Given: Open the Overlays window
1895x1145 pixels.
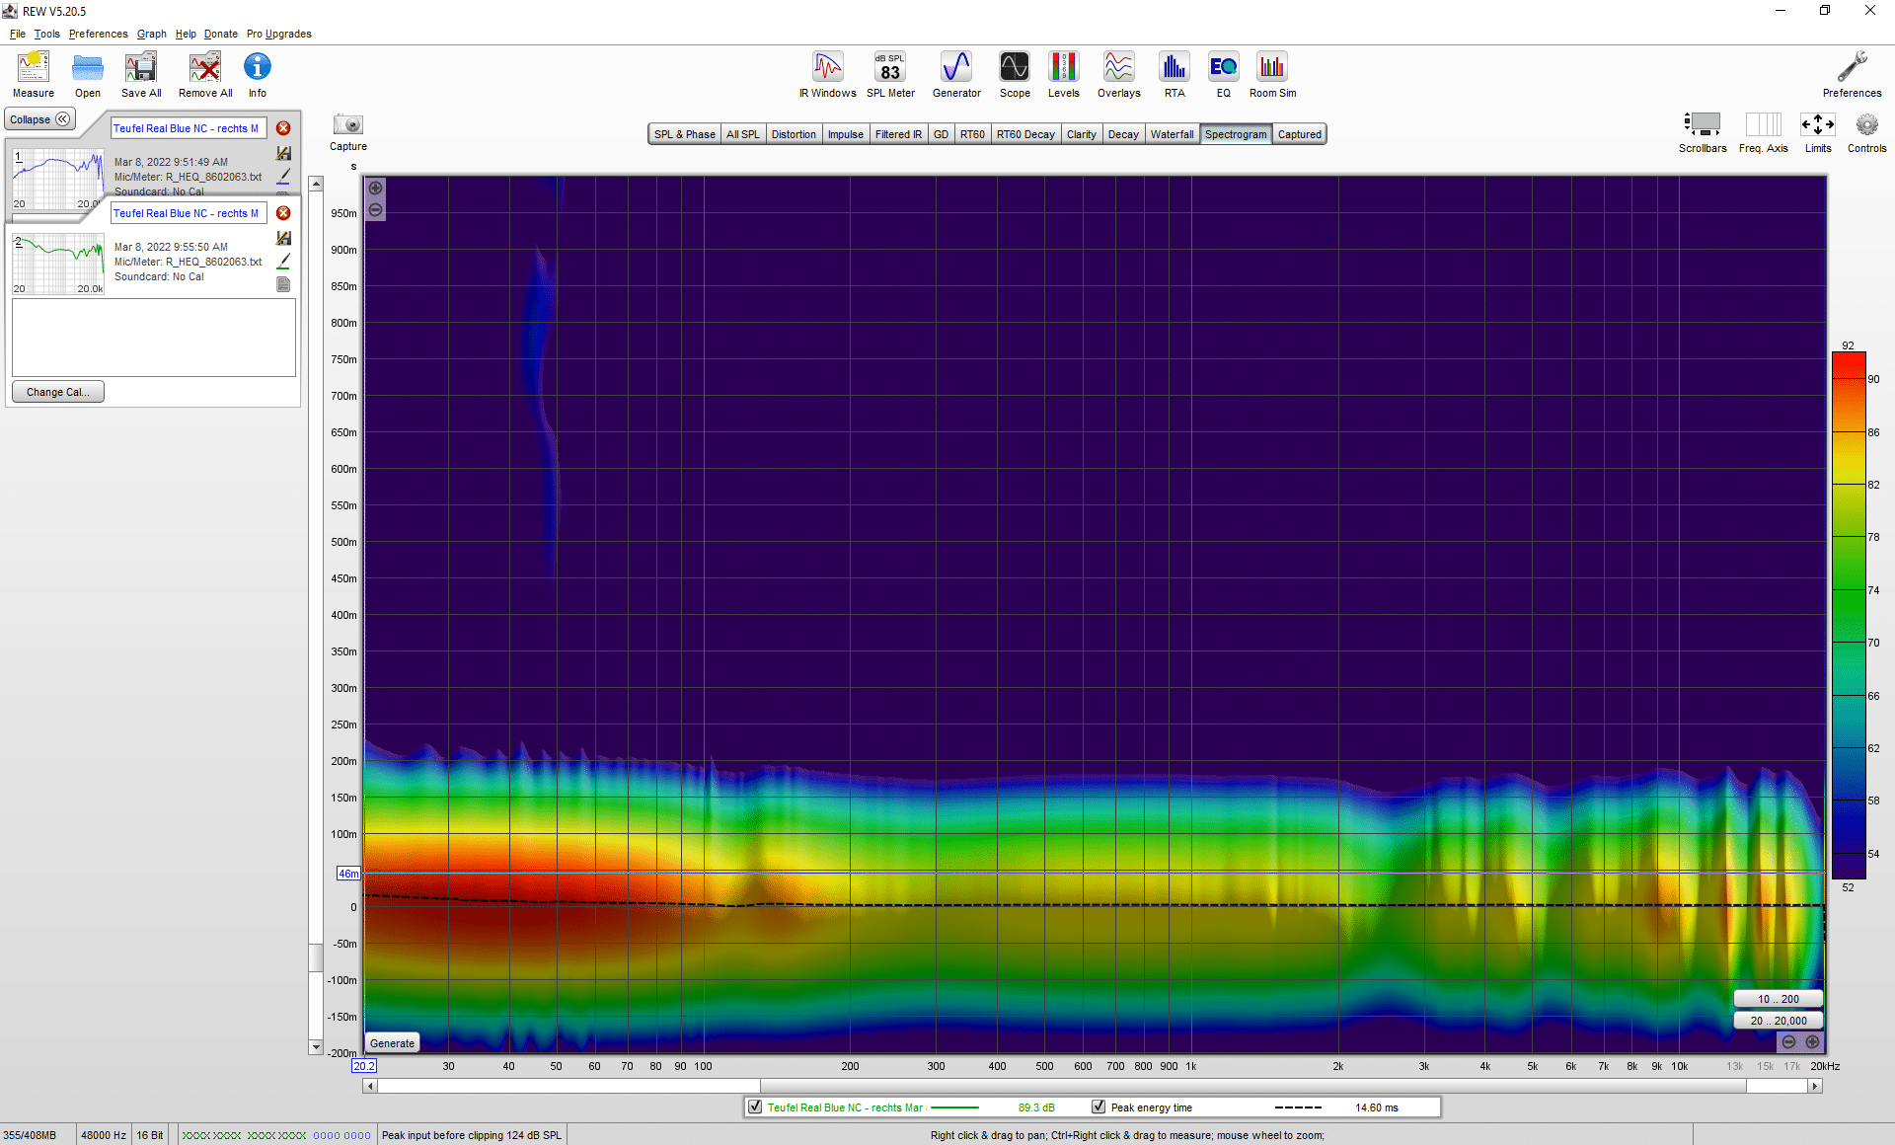Looking at the screenshot, I should [x=1118, y=74].
